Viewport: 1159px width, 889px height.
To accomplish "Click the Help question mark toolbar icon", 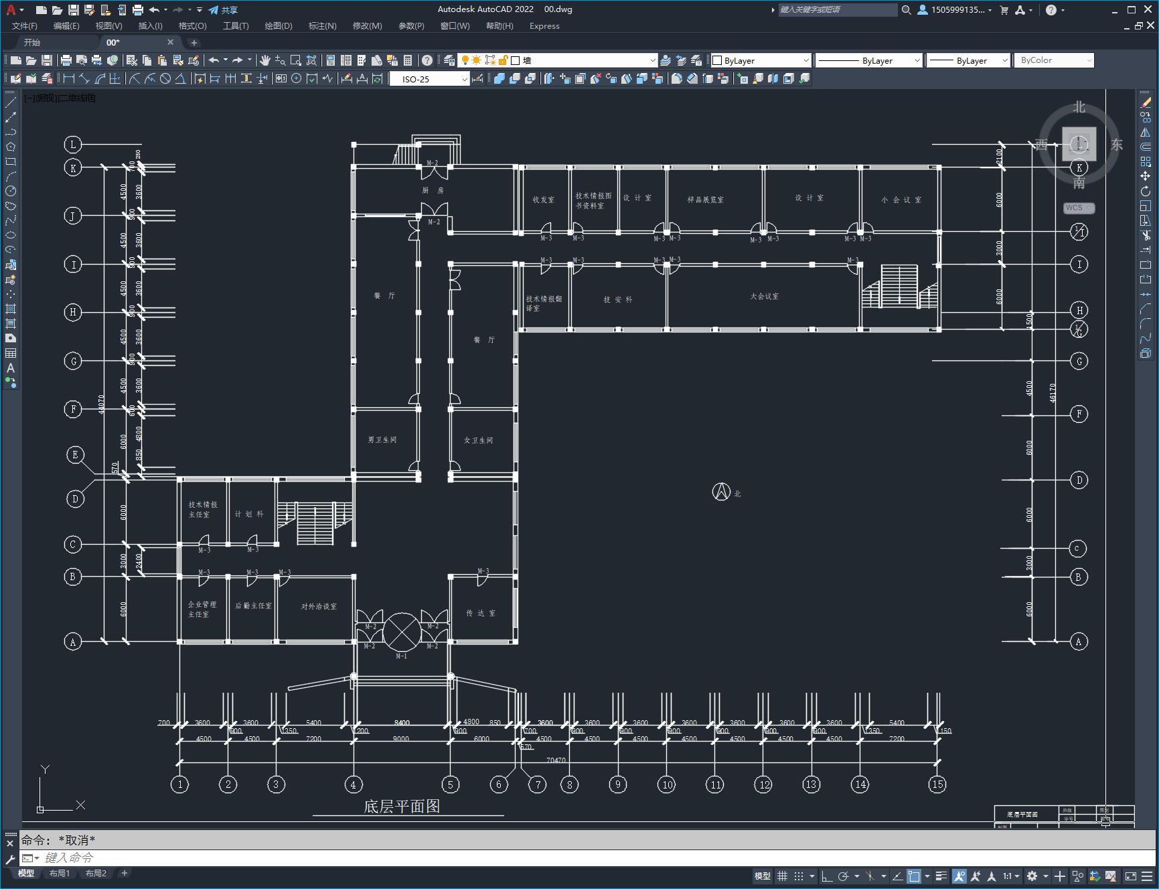I will coord(427,60).
